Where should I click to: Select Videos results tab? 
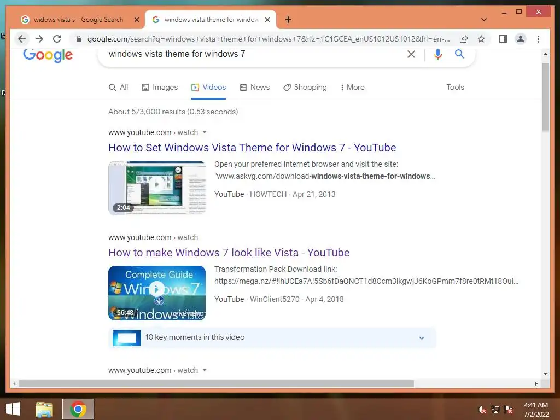(x=208, y=87)
